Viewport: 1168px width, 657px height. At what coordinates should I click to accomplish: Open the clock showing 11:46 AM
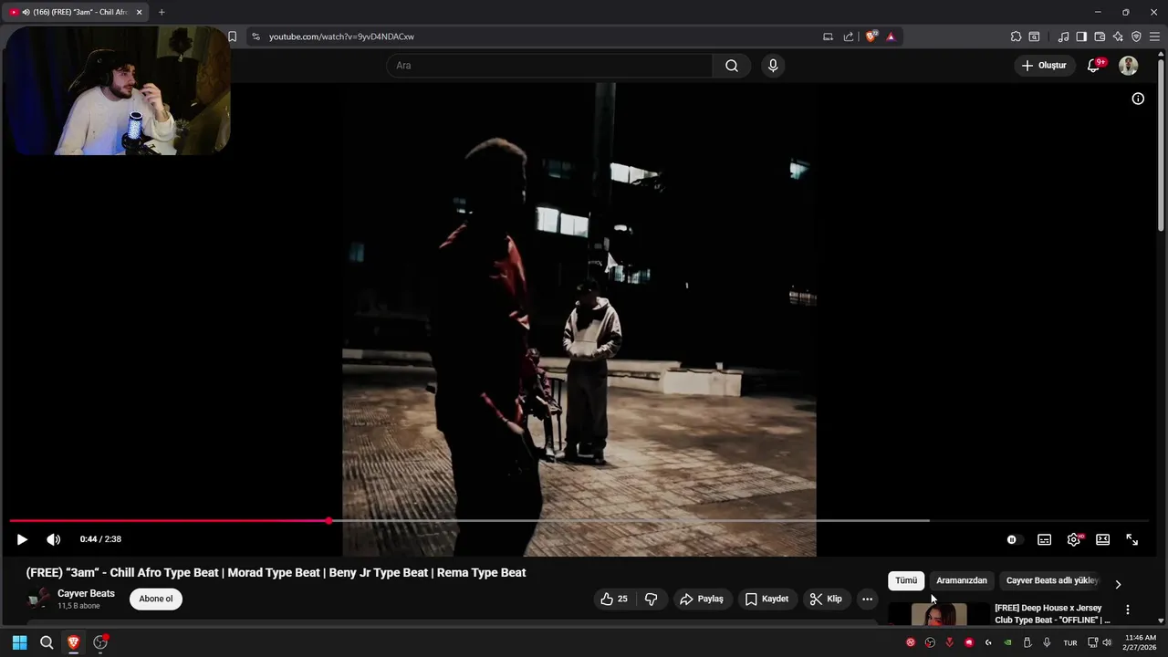1140,642
